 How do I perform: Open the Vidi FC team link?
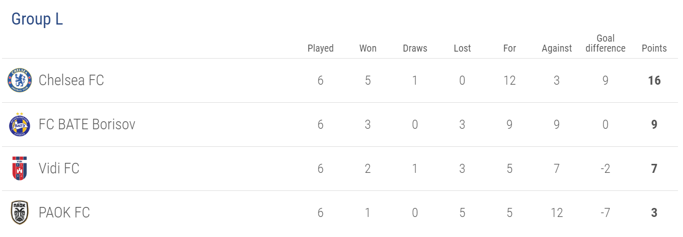(x=59, y=168)
